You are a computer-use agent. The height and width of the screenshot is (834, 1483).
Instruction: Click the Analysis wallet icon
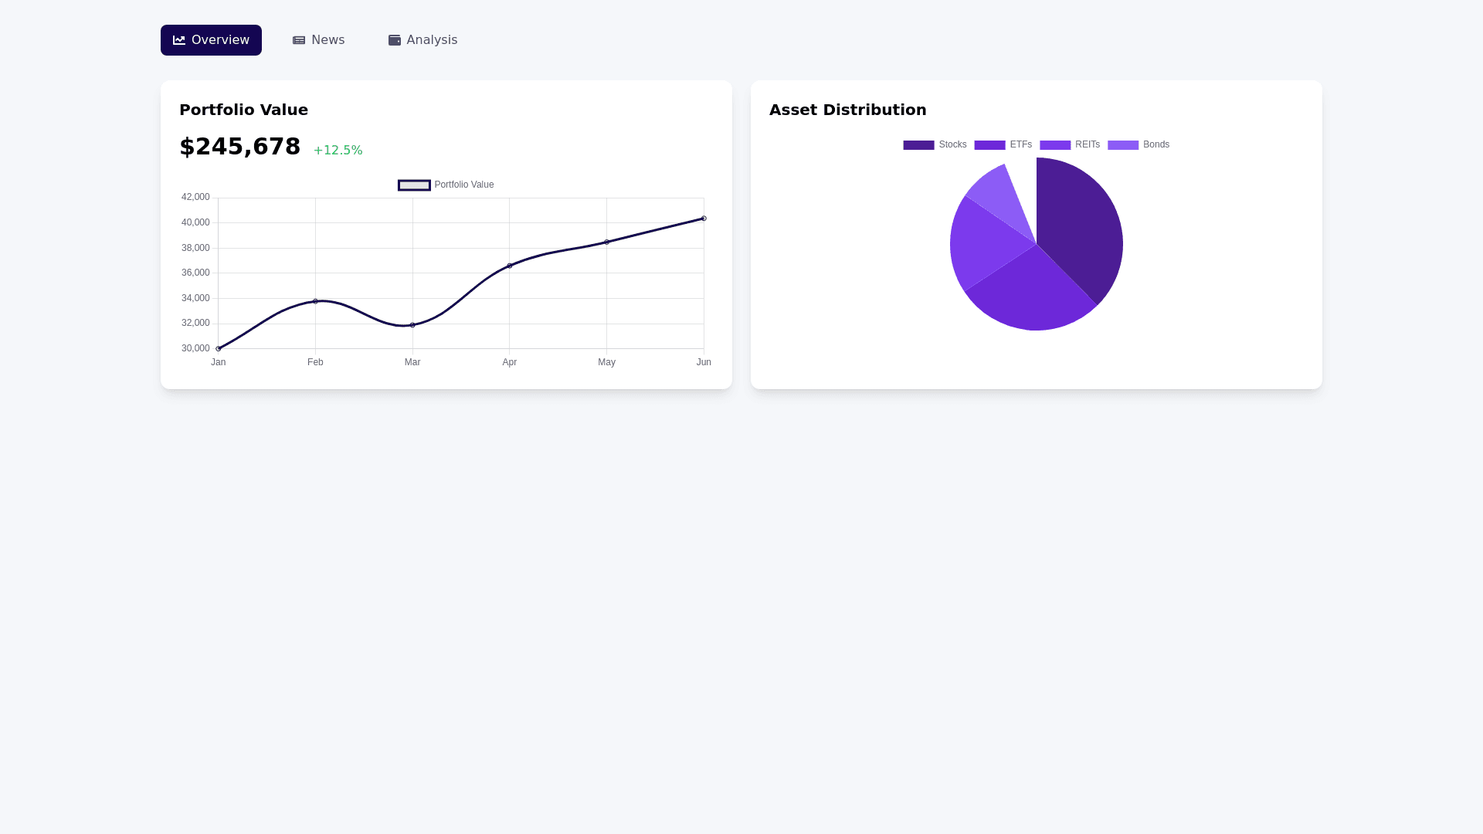click(395, 40)
